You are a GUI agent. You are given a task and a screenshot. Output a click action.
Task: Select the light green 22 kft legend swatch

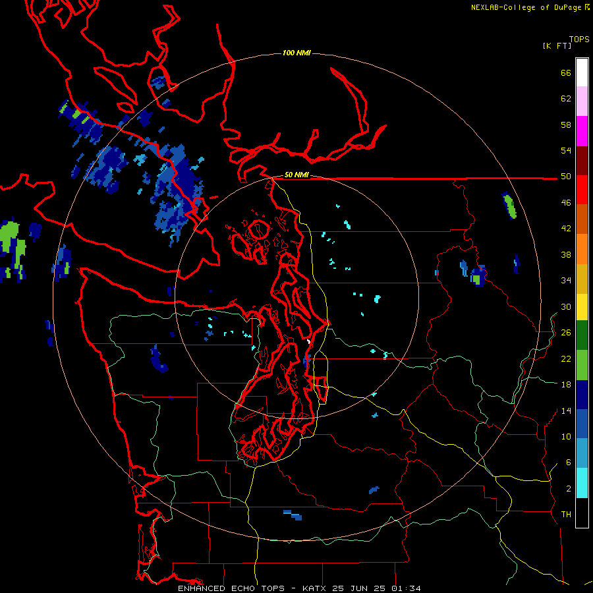582,365
